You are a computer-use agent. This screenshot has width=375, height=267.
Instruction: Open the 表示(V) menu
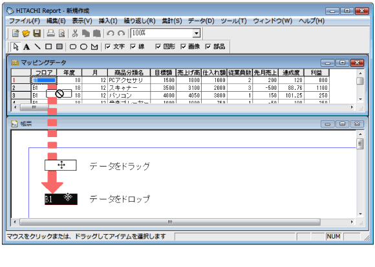coord(82,21)
